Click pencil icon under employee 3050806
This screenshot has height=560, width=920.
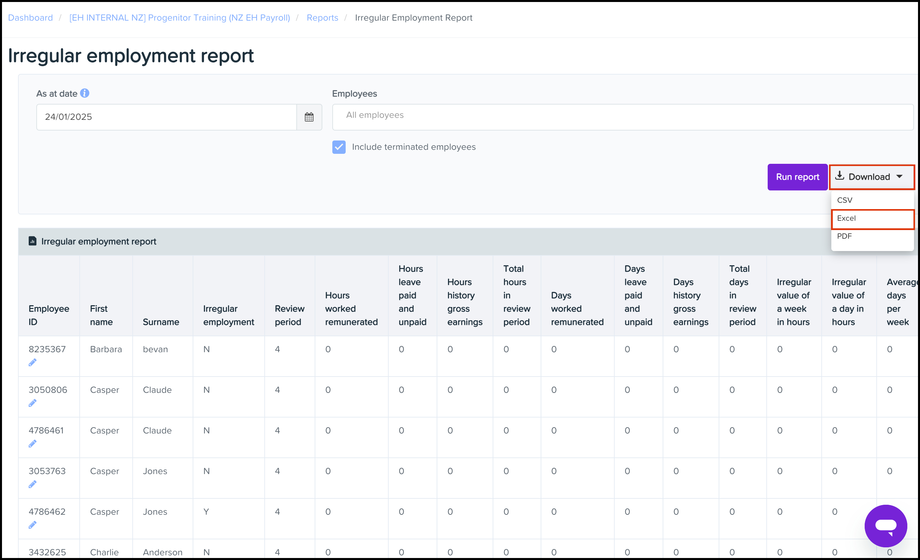coord(32,403)
